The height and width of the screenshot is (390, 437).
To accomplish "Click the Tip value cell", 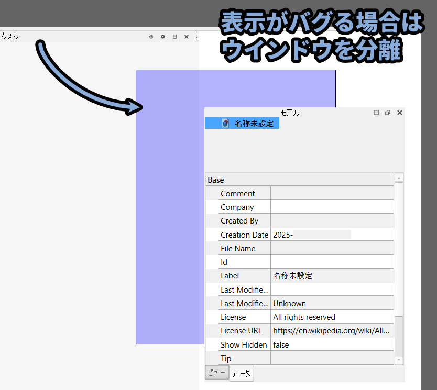I will (332, 358).
